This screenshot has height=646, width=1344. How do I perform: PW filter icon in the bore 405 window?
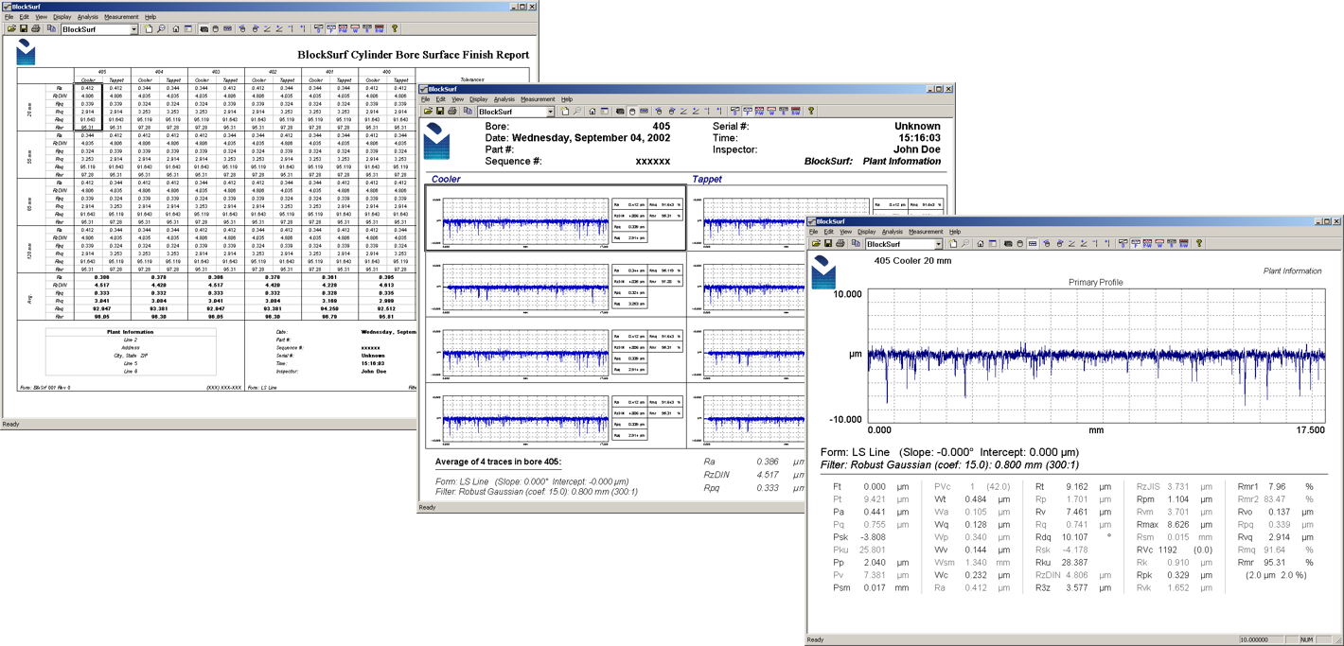click(x=759, y=112)
